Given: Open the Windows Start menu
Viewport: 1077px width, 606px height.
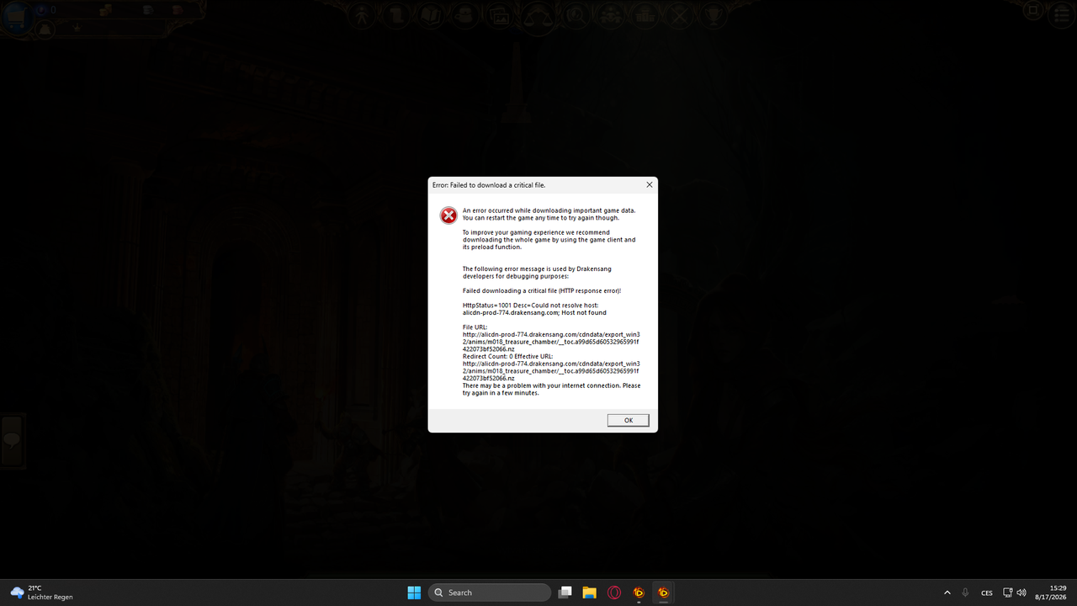Looking at the screenshot, I should tap(414, 593).
